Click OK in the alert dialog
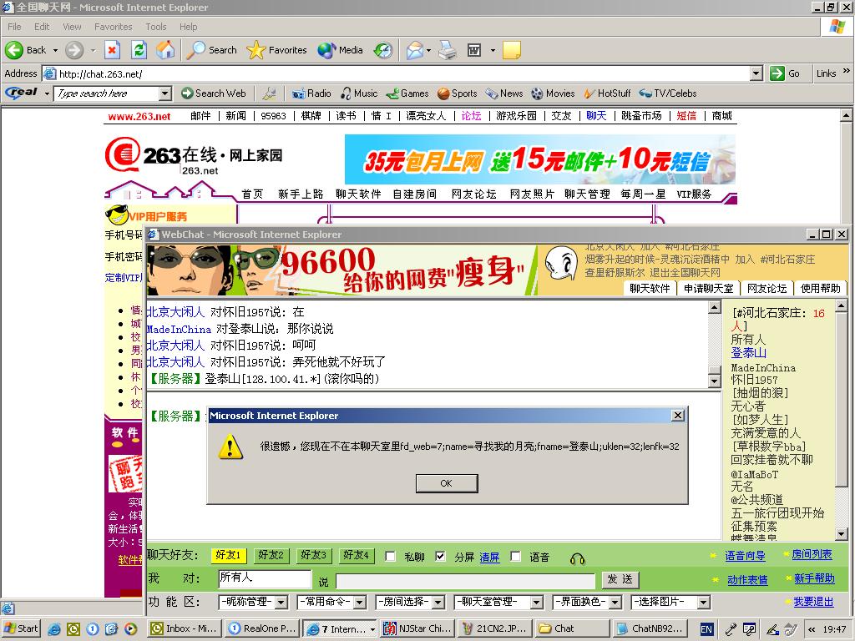 tap(447, 483)
